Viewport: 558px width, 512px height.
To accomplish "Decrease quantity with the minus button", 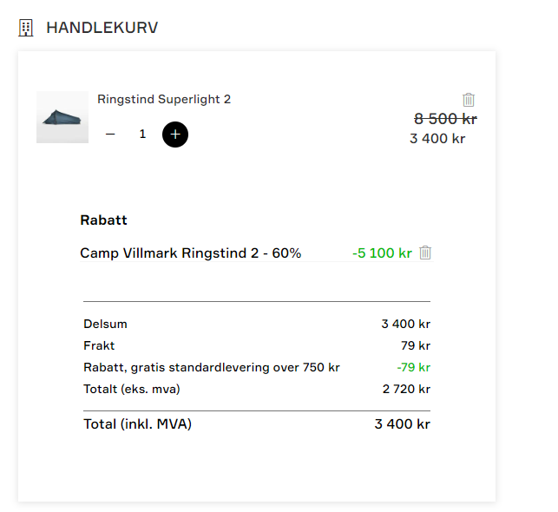I will (x=110, y=135).
